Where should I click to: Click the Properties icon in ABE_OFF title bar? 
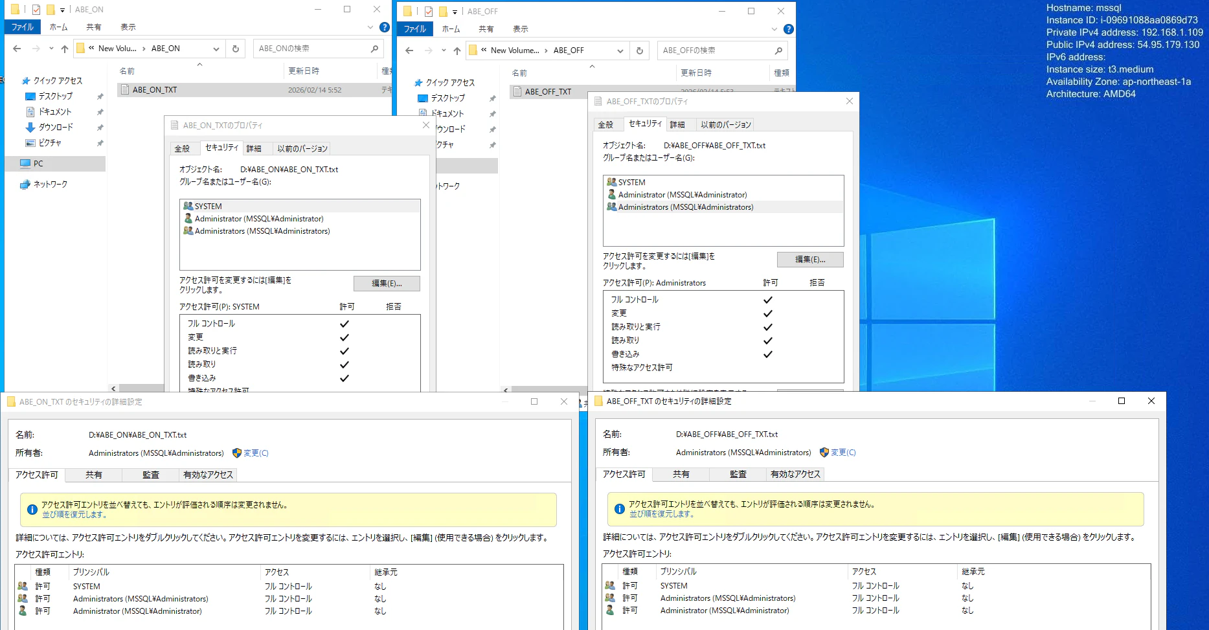pyautogui.click(x=429, y=12)
